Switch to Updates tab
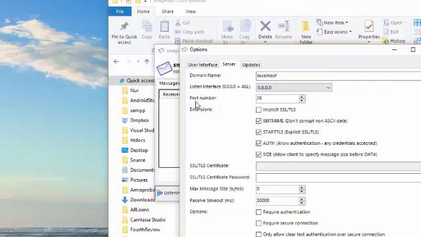The width and height of the screenshot is (421, 237). (251, 65)
